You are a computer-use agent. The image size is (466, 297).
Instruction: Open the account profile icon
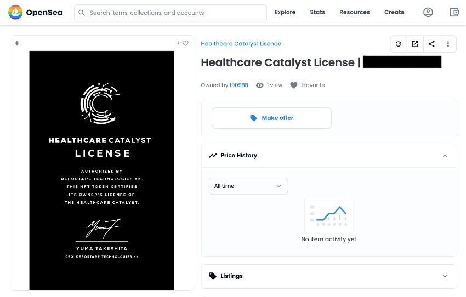coord(428,12)
